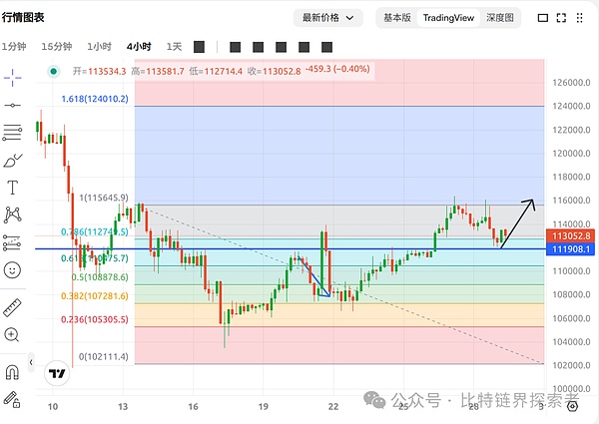
Task: Click the zoom in magnifier tool
Action: click(x=13, y=335)
